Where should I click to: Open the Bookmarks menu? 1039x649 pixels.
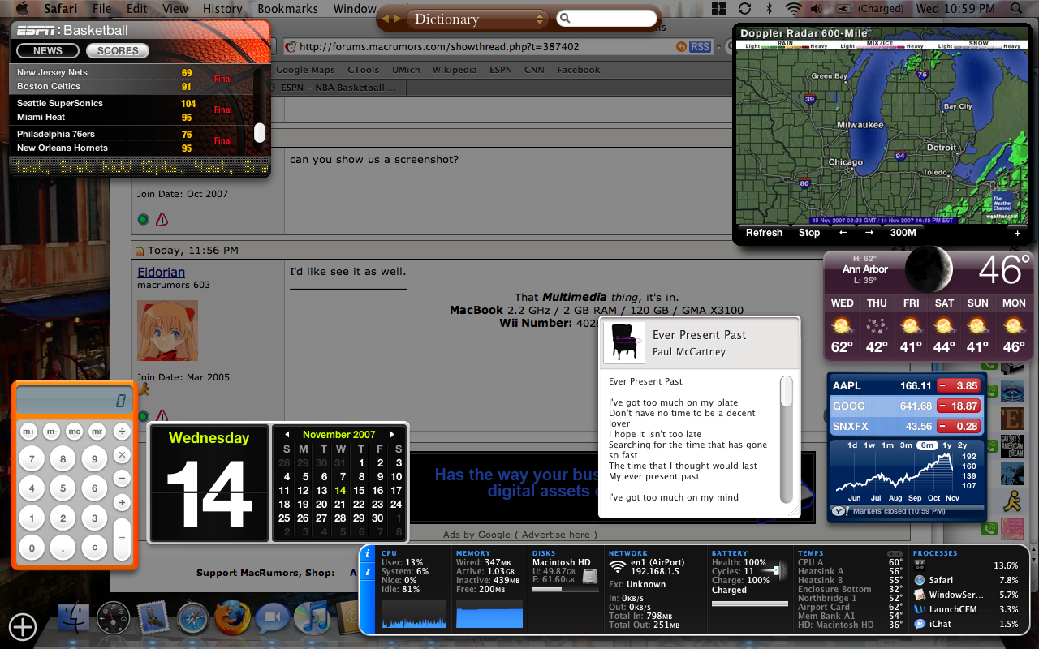(x=288, y=9)
